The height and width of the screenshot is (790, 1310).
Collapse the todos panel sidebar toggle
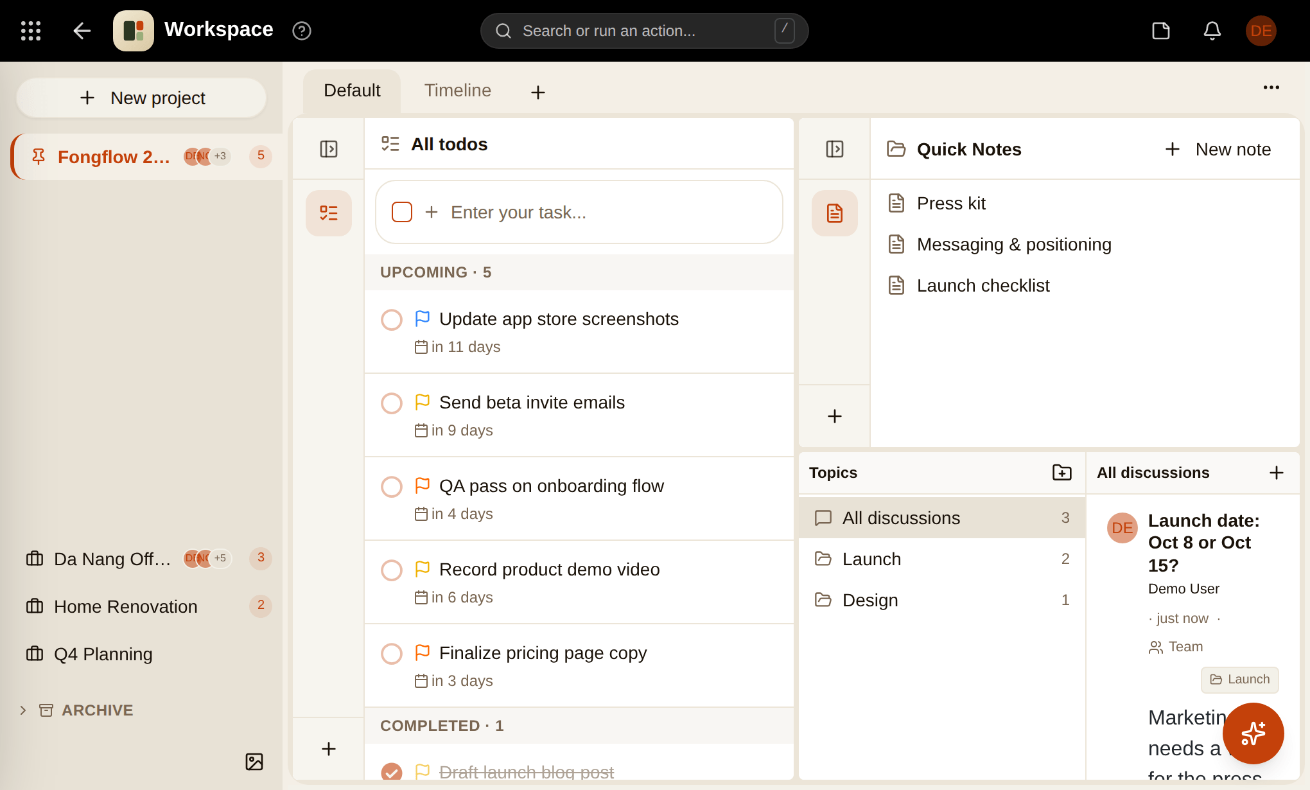coord(329,149)
